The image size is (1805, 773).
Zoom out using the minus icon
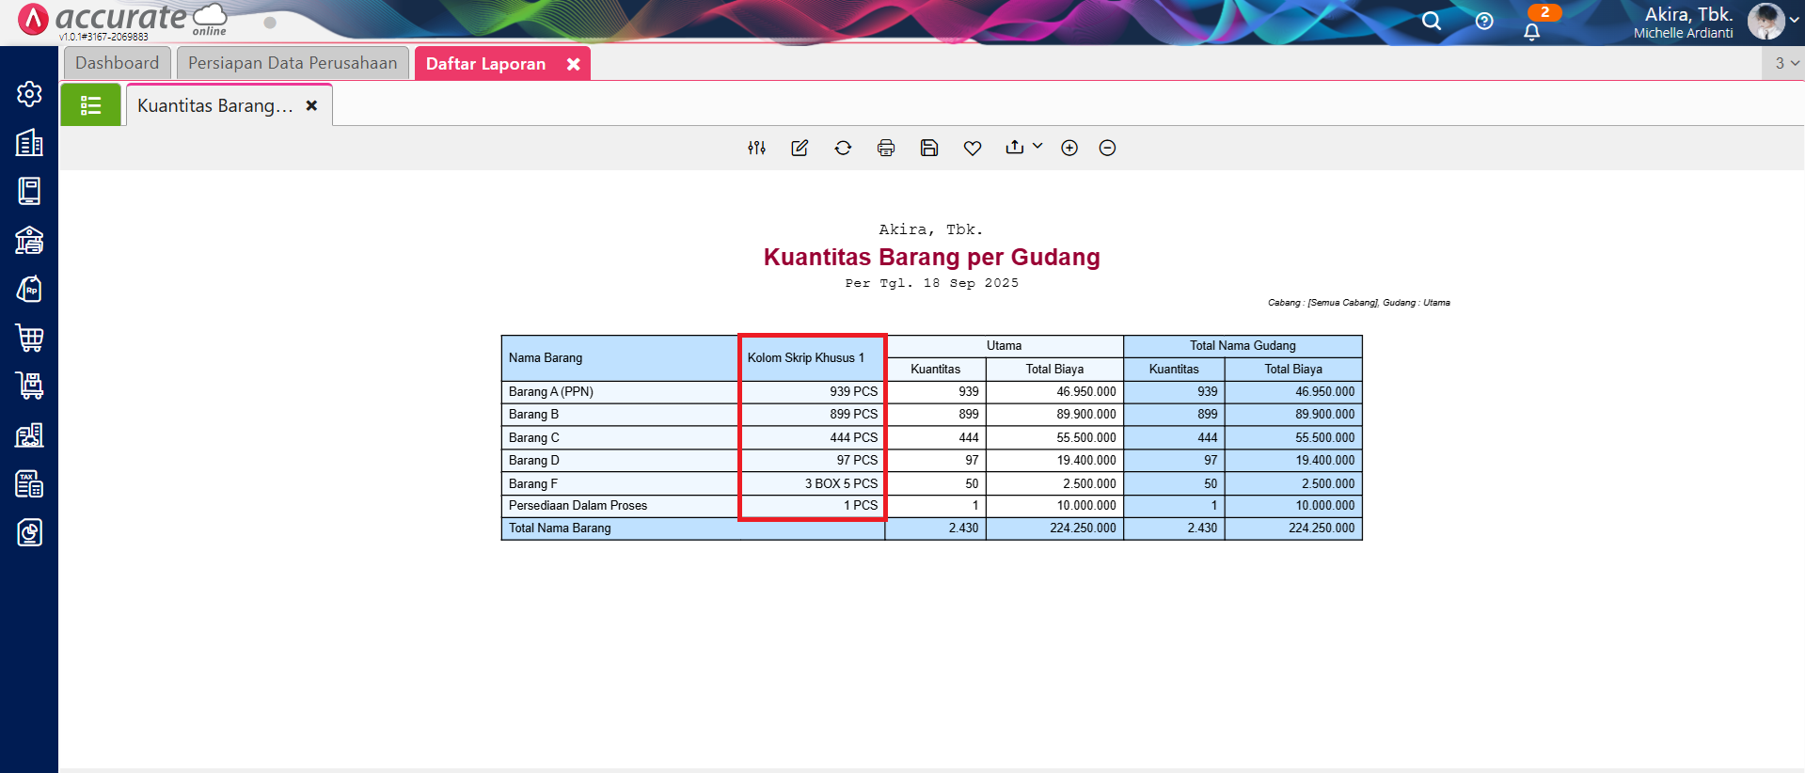coord(1107,148)
